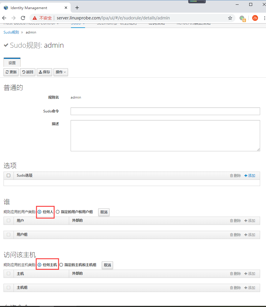
Task: Click the 返回 revert button
Action: 28,72
